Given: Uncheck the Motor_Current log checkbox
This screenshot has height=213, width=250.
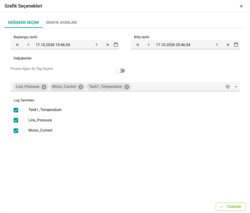Looking at the screenshot, I should (16, 131).
